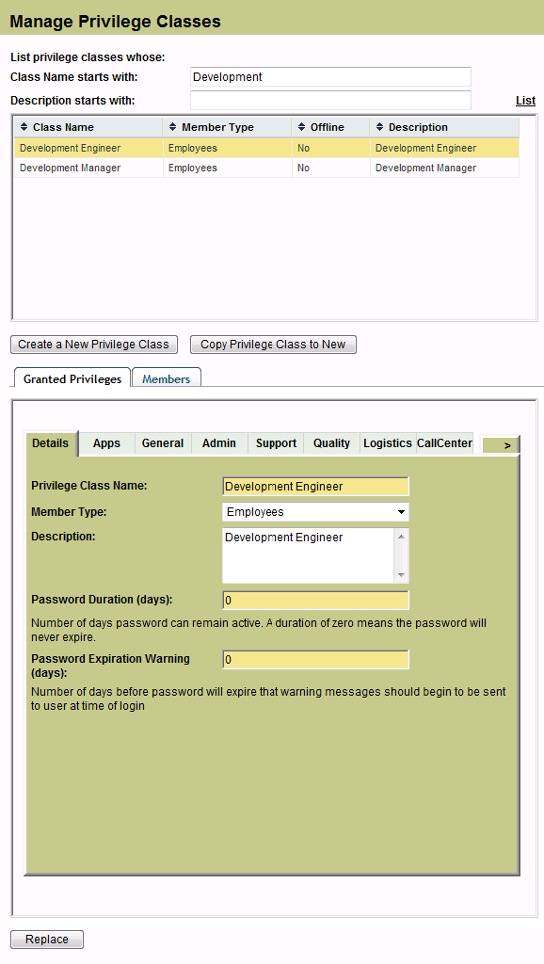
Task: Select the Development Manager row
Action: pos(266,168)
